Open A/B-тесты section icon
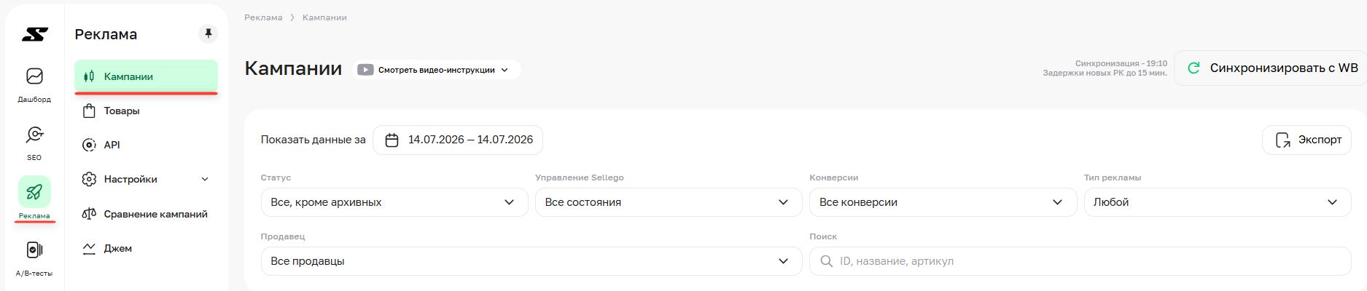 (x=34, y=250)
